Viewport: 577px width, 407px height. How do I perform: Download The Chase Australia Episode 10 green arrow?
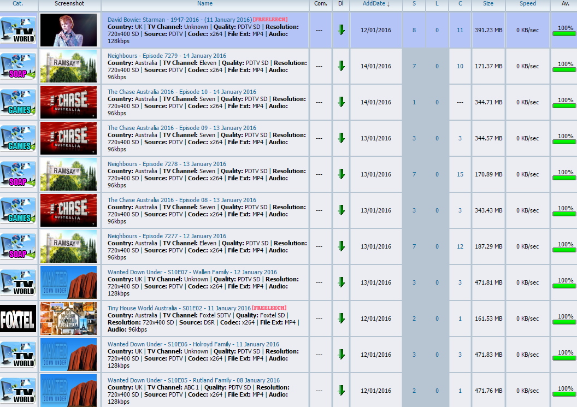tap(341, 102)
